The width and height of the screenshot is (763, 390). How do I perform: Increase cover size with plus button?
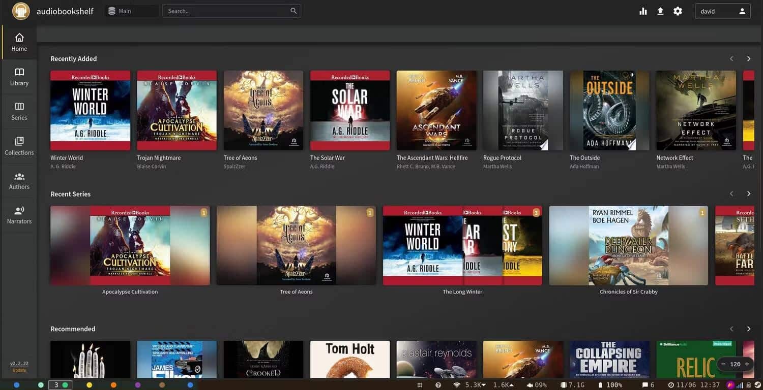pyautogui.click(x=747, y=364)
